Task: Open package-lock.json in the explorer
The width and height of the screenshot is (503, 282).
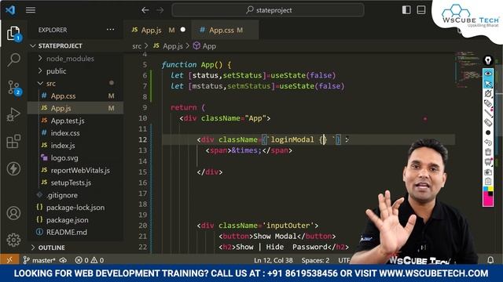Action: (75, 208)
